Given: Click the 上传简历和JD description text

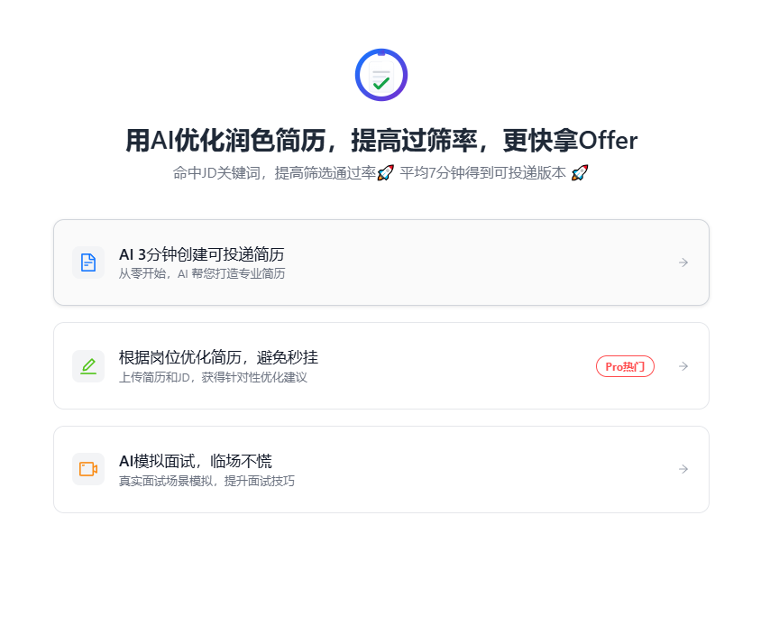Looking at the screenshot, I should click(x=213, y=377).
